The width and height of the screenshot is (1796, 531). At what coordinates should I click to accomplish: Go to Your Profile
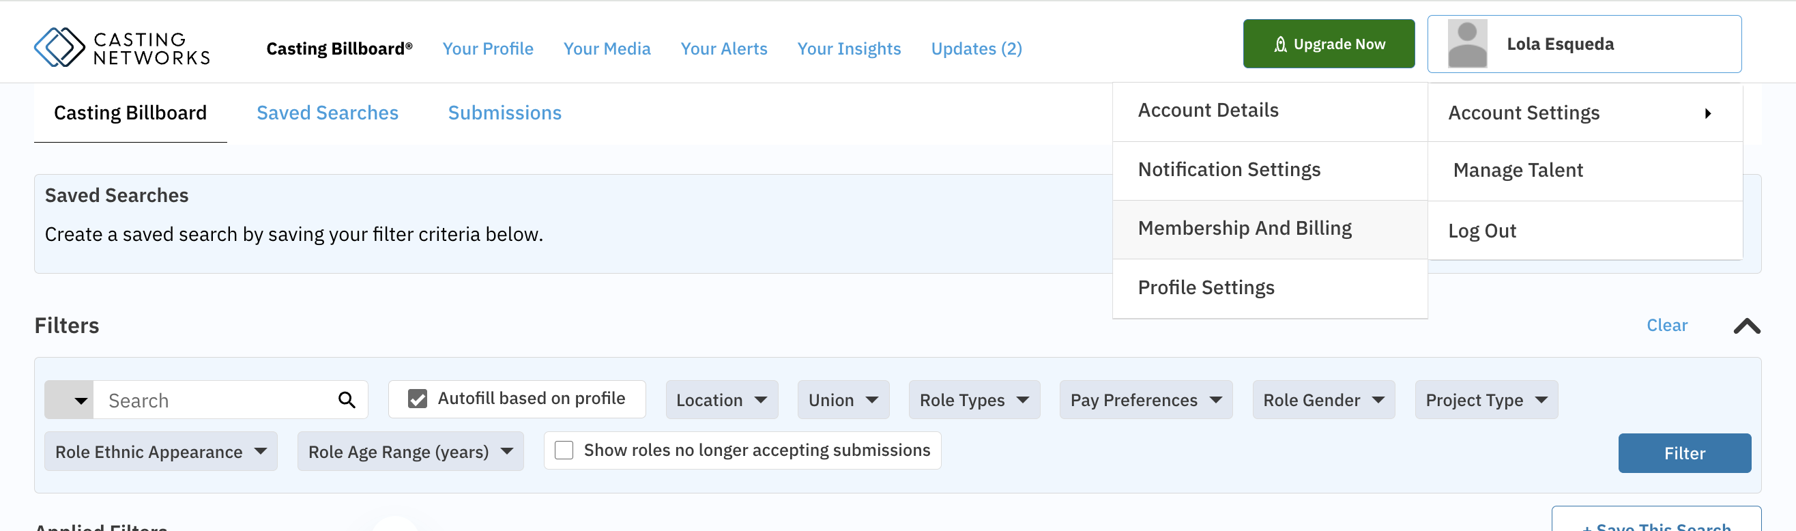click(x=487, y=48)
